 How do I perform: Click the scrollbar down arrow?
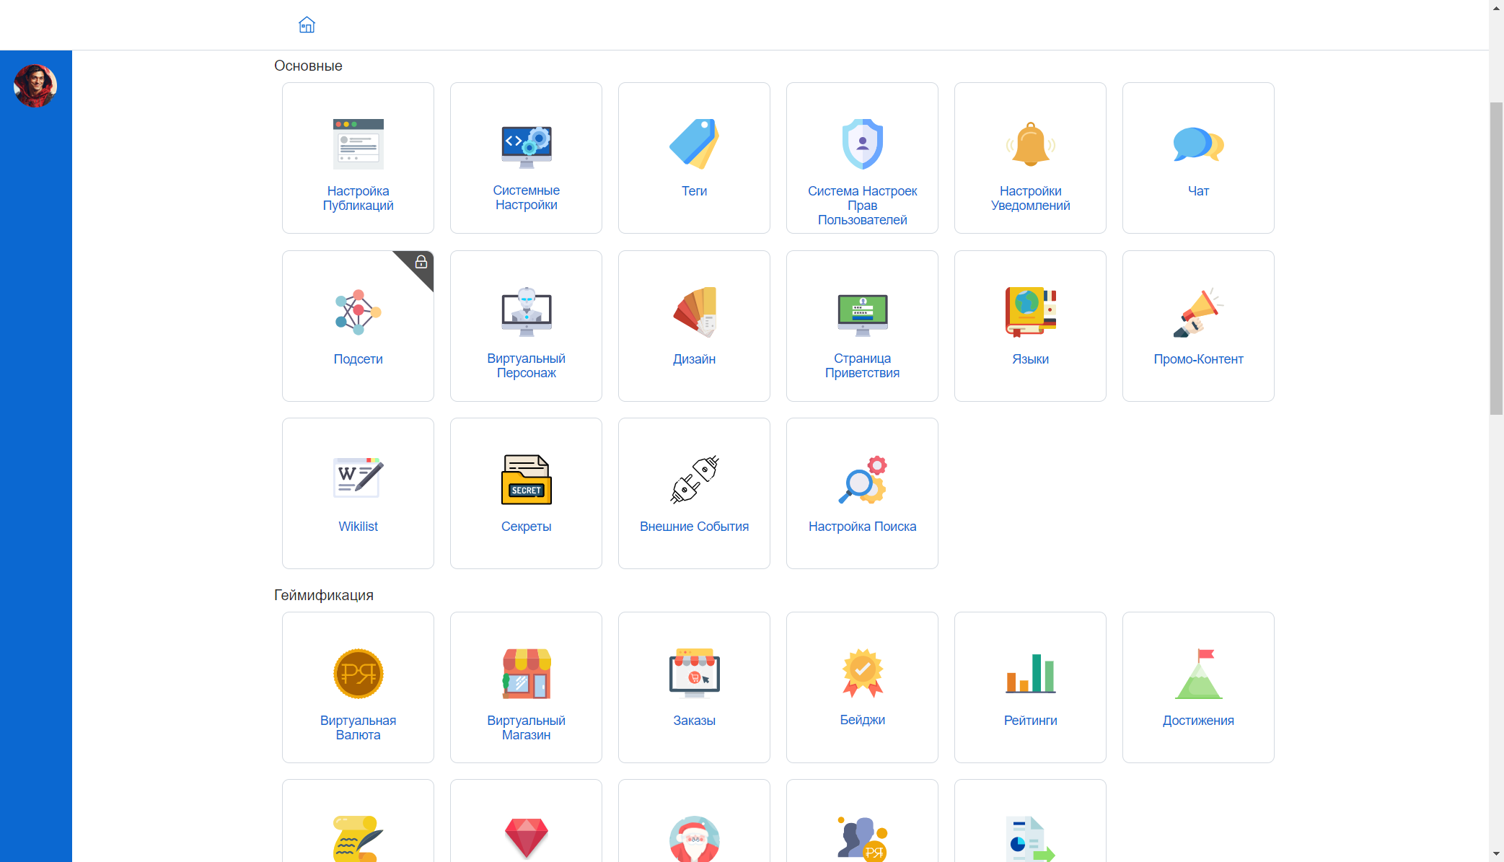coord(1496,854)
